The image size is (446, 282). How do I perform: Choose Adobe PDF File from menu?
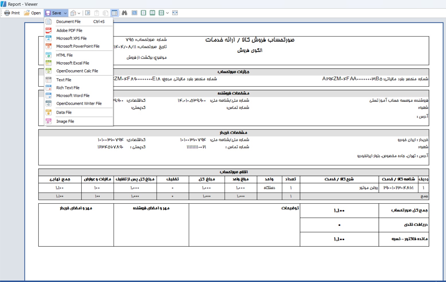coord(69,30)
